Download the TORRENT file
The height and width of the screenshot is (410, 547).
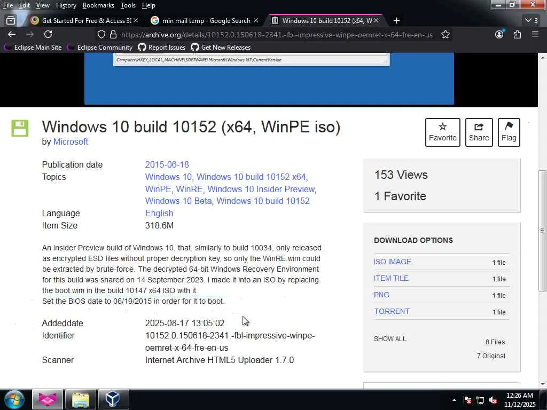point(392,311)
